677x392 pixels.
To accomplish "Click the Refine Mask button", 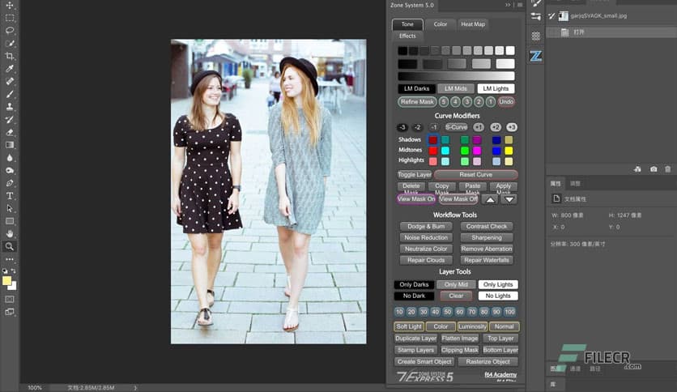I will tap(417, 102).
